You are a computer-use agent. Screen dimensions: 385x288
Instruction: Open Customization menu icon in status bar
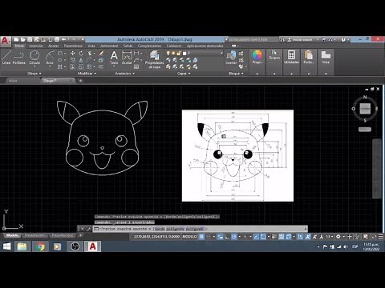(x=381, y=237)
